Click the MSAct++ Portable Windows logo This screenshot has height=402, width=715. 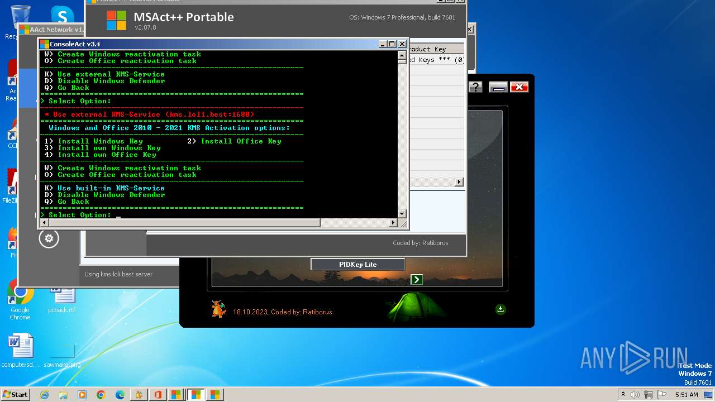(x=117, y=21)
